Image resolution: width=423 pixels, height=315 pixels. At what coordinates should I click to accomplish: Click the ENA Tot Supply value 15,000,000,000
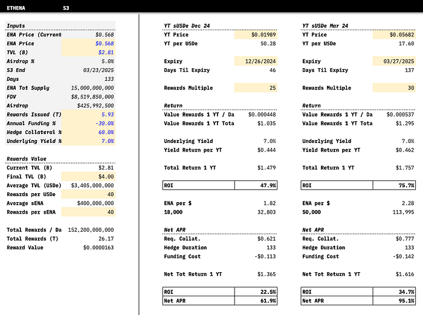(x=92, y=88)
